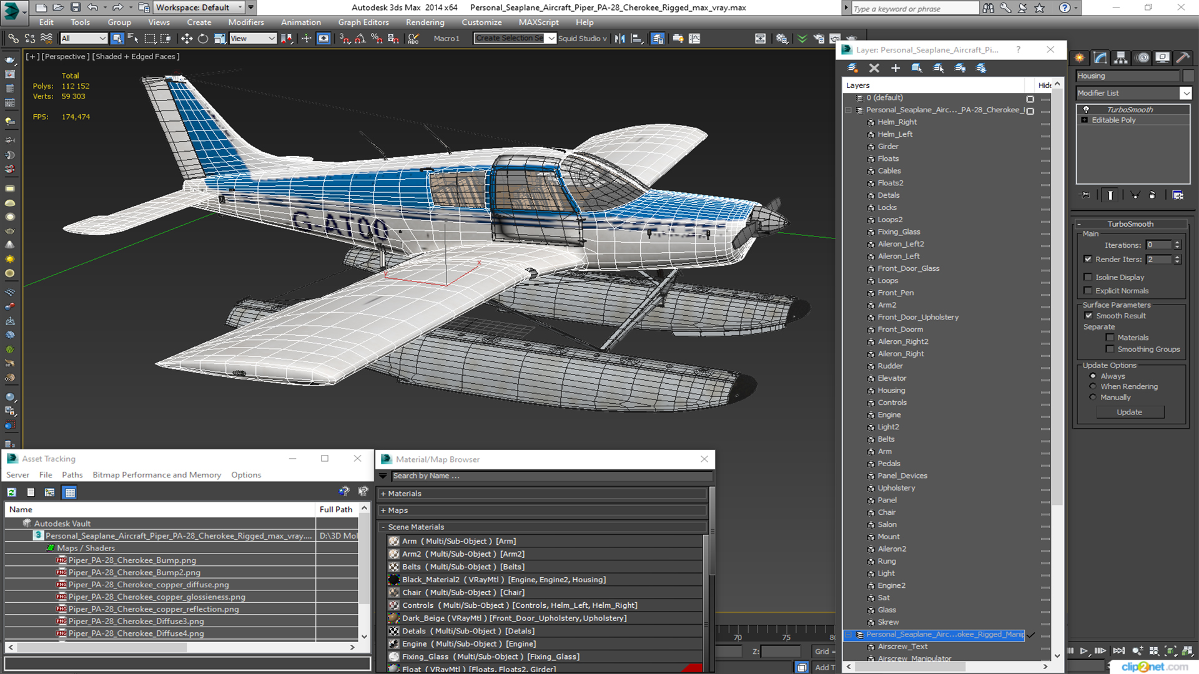Open the MAXScript menu
Screen dimensions: 1199x674
538,22
